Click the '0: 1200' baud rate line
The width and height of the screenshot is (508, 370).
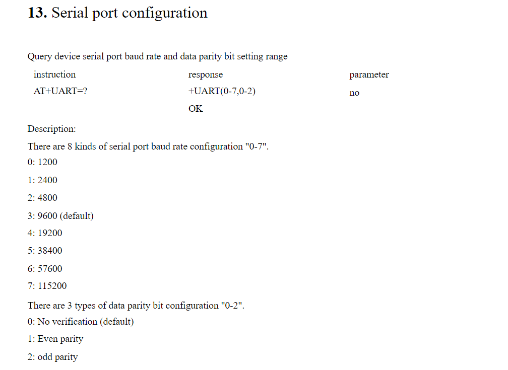coord(42,162)
